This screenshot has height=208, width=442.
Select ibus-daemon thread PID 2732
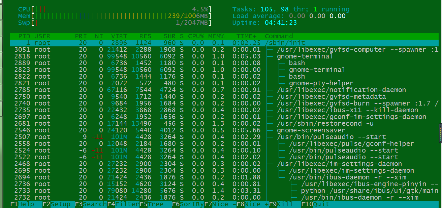click(x=224, y=197)
